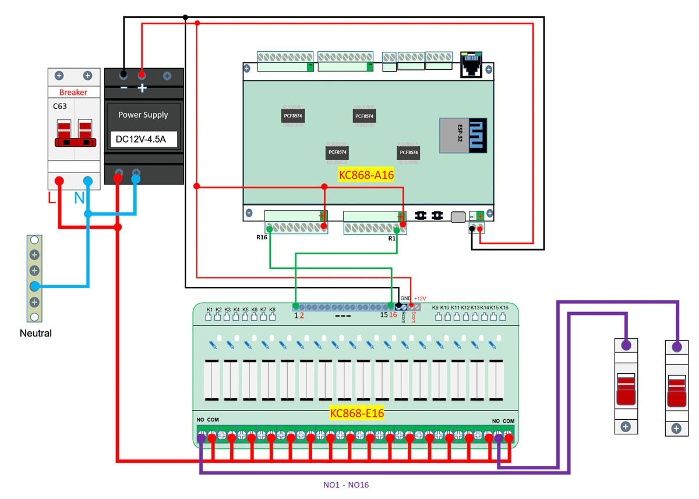Select the ESP-32 module chip

click(x=463, y=135)
